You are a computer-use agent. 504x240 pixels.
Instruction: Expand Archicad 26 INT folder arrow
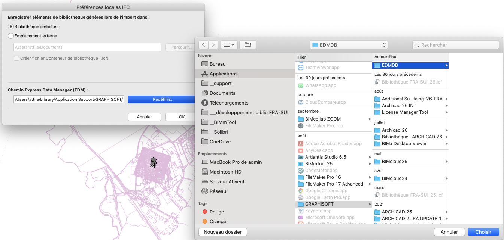(x=446, y=106)
